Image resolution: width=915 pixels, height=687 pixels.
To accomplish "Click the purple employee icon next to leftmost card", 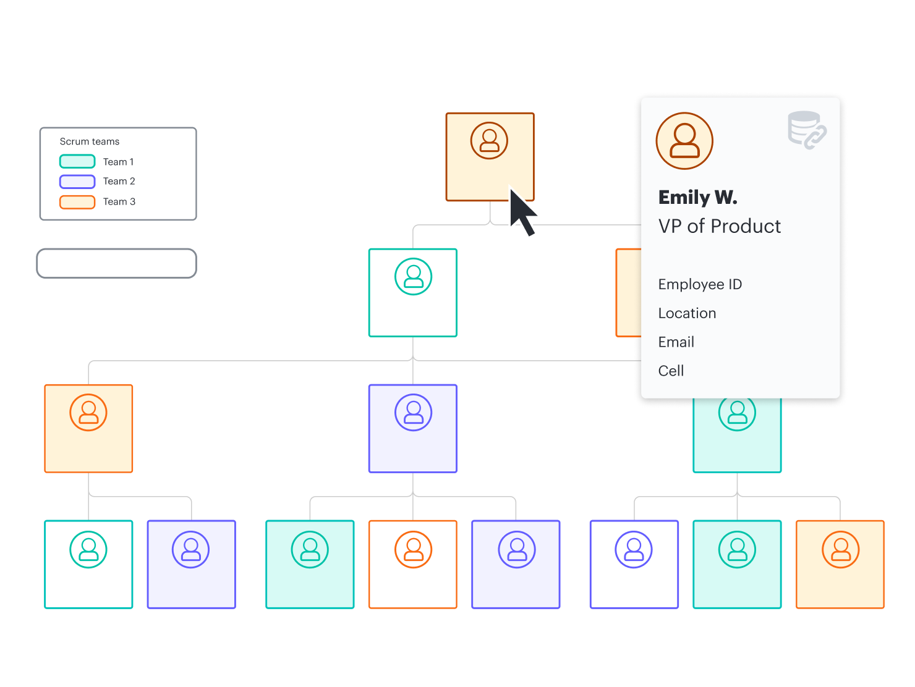I will tap(191, 549).
